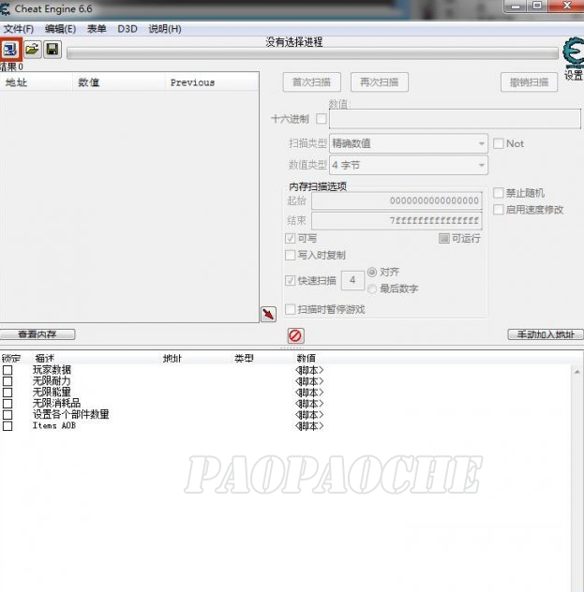Click the 描述 description column header

click(45, 358)
